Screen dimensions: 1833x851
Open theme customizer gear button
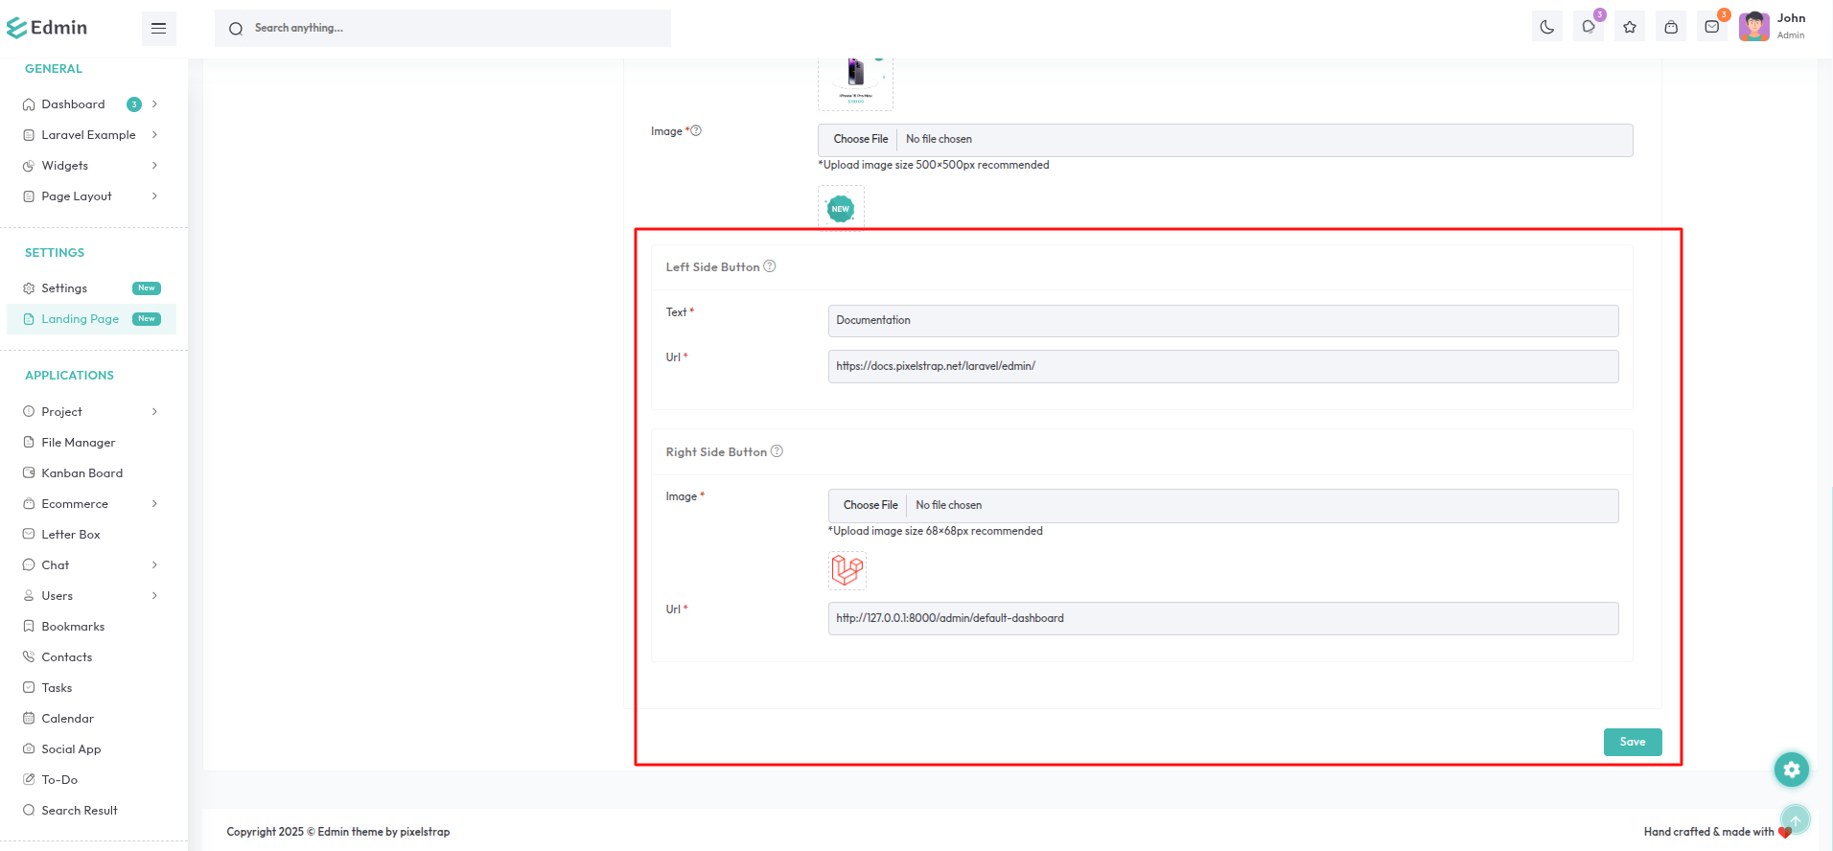1791,770
